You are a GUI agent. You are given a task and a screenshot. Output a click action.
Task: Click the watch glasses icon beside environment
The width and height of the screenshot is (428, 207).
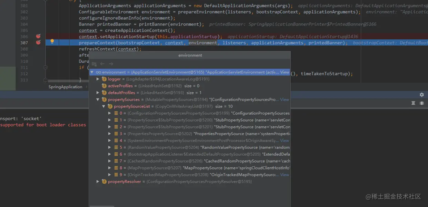click(x=98, y=72)
